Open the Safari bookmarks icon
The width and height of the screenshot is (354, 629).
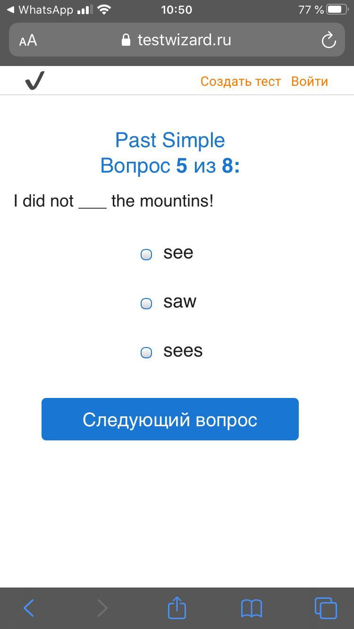coord(251,608)
